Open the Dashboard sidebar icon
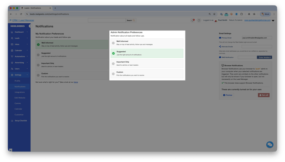 point(12,32)
